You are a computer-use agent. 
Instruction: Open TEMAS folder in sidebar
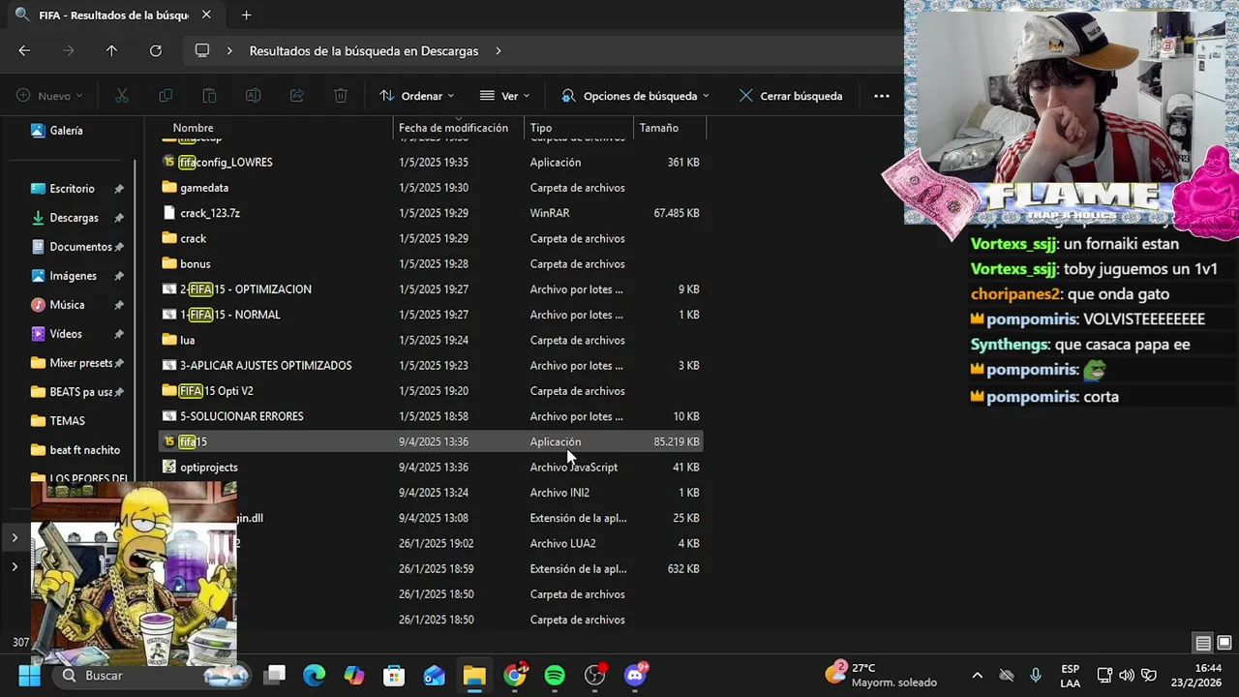[67, 421]
